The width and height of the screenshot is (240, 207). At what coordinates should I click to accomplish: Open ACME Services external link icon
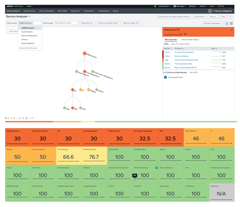(x=178, y=30)
